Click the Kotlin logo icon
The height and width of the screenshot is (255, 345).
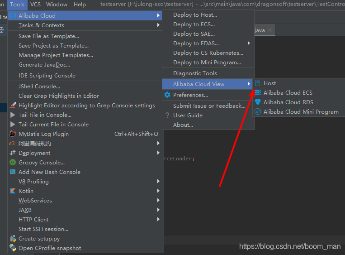13,191
